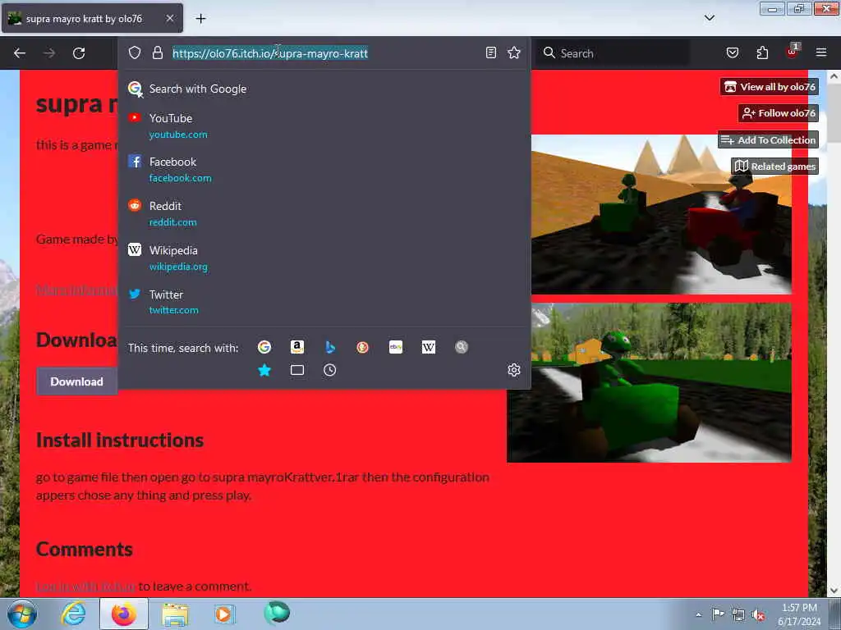Select the supra mayro kratt tab
The image size is (841, 630).
coord(92,18)
